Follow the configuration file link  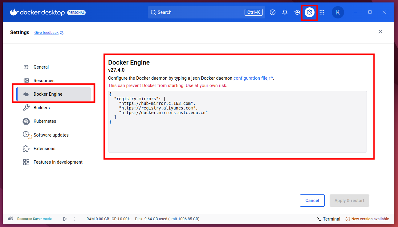[250, 78]
